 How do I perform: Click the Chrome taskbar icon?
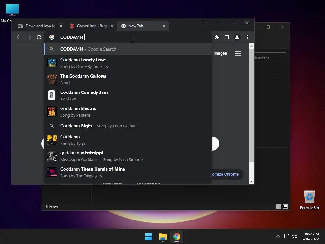[x=176, y=236]
